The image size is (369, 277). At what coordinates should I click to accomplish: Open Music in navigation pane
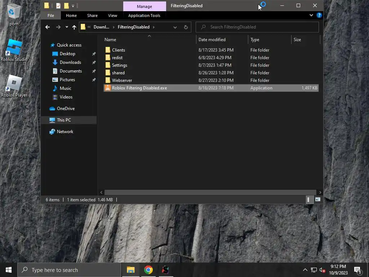click(66, 88)
